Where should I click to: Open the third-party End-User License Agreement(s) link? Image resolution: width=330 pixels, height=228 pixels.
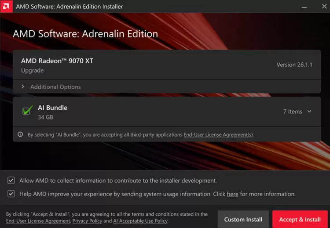218,135
